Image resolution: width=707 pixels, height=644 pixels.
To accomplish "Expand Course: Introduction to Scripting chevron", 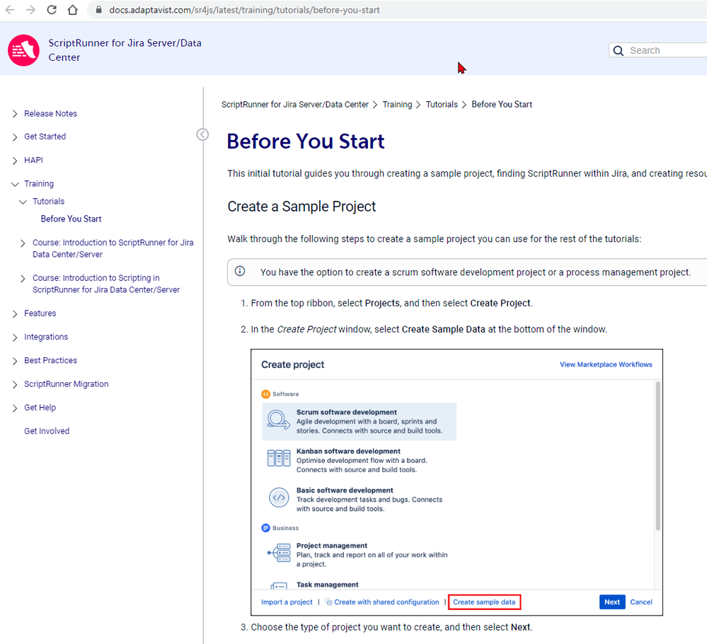I will coord(23,279).
